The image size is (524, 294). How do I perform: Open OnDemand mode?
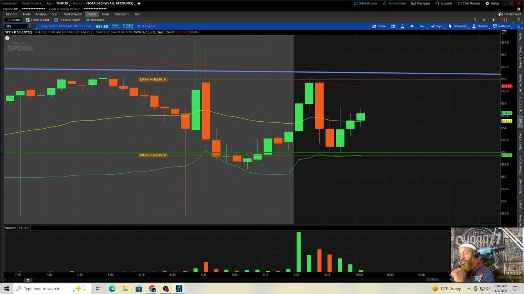[509, 14]
